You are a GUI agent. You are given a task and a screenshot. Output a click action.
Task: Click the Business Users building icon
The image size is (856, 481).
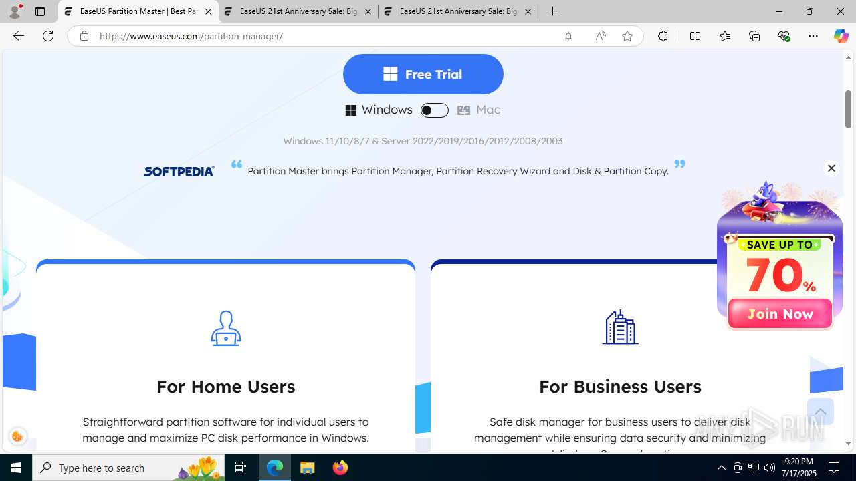pyautogui.click(x=620, y=327)
